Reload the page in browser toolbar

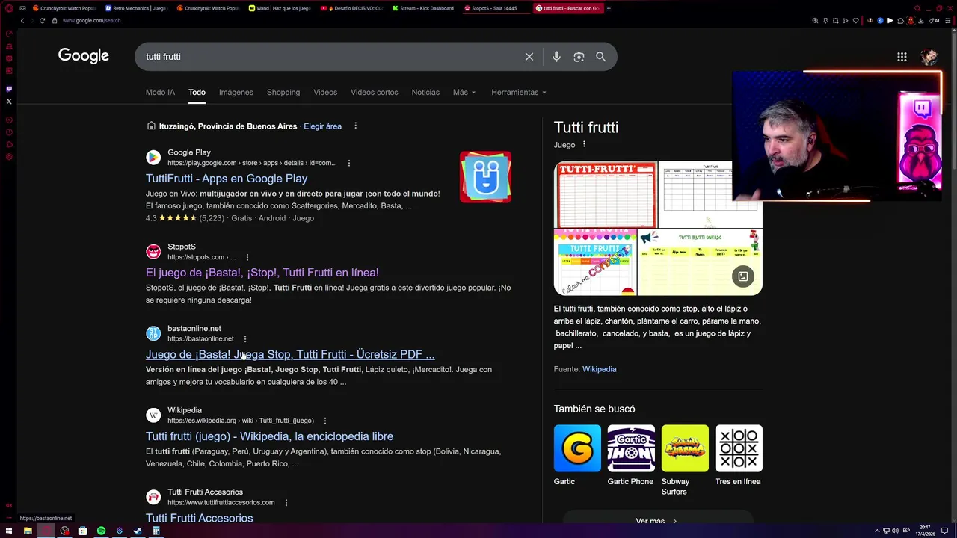tap(42, 20)
